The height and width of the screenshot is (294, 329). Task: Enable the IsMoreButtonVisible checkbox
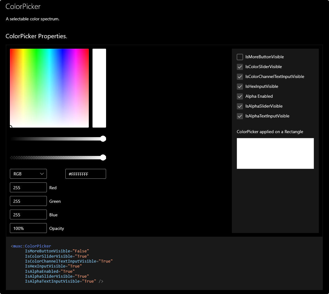240,57
